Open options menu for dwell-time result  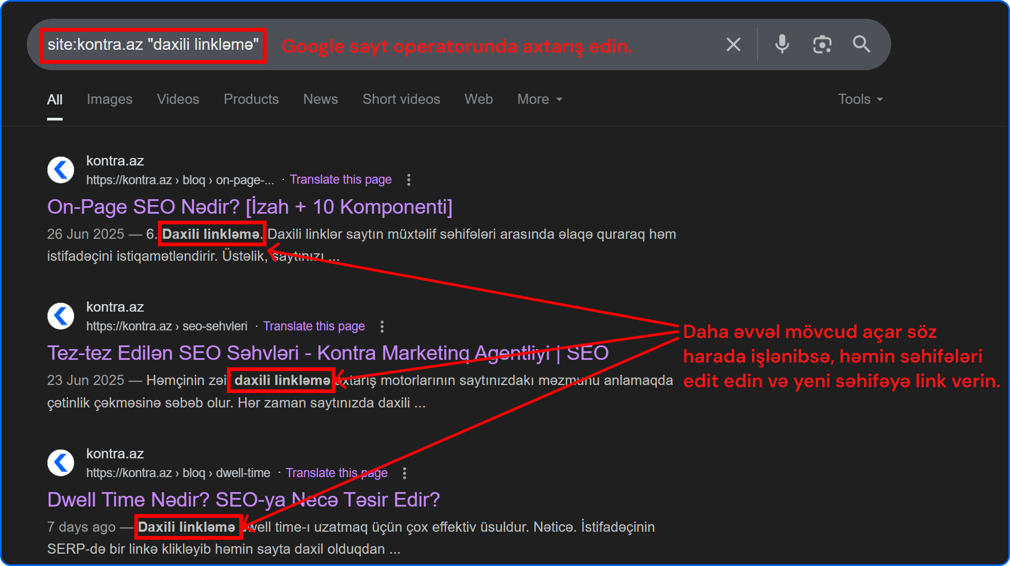[405, 473]
